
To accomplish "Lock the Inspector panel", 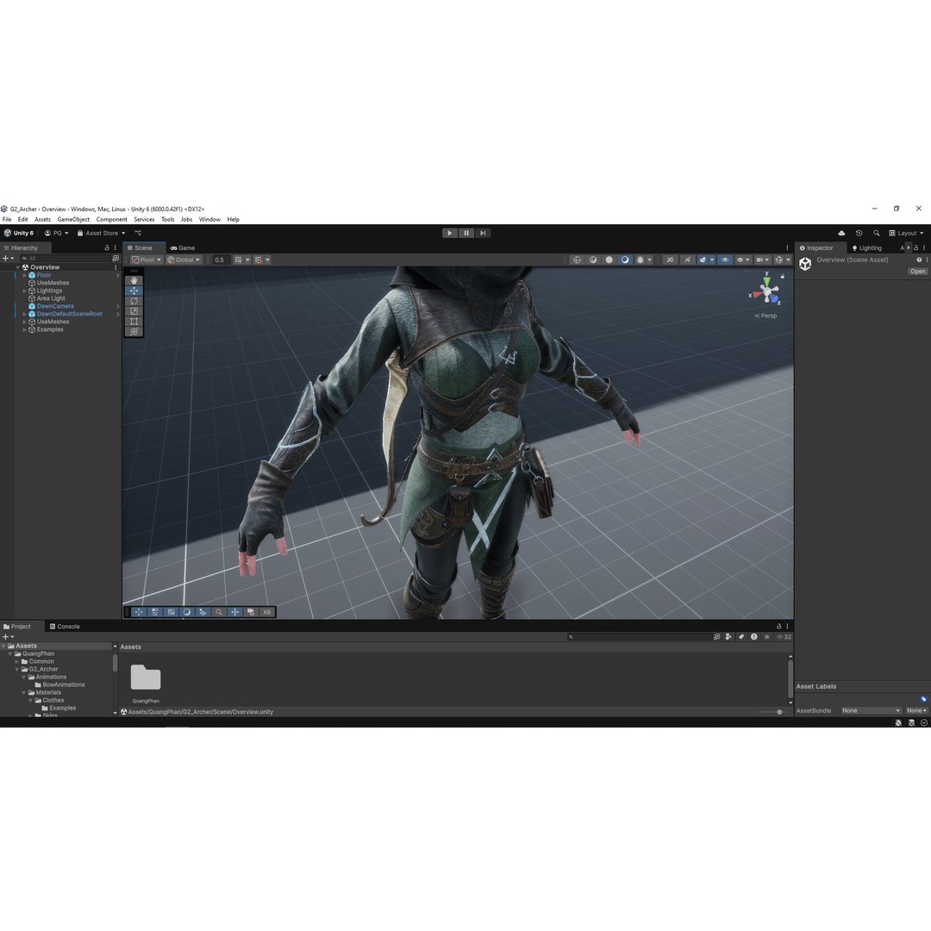I will coord(915,247).
